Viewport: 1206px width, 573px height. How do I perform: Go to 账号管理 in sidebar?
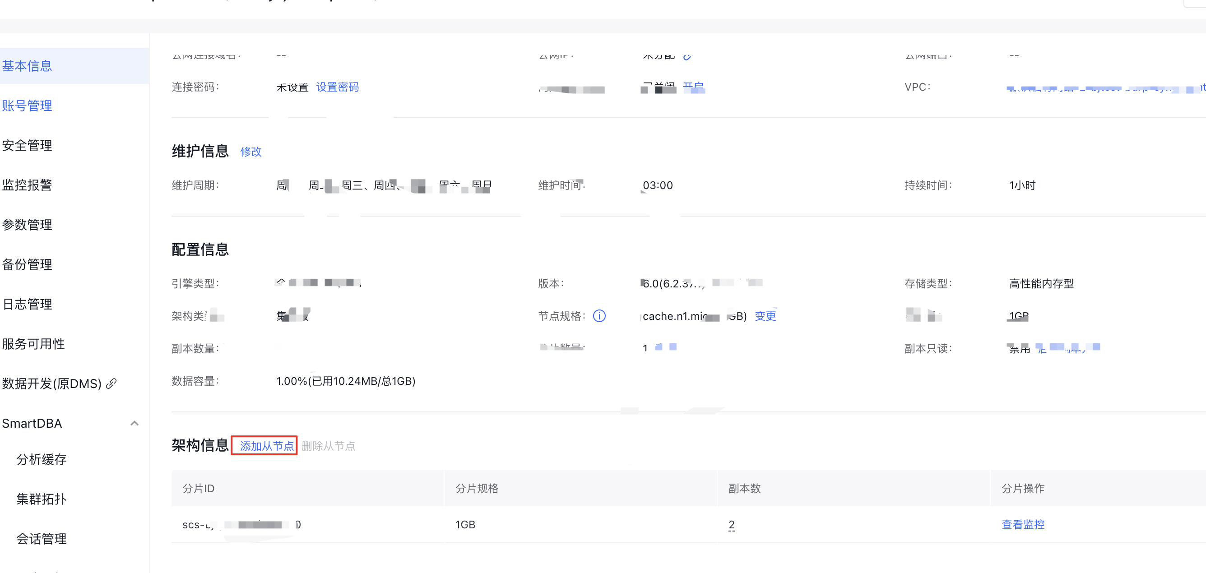pos(27,106)
